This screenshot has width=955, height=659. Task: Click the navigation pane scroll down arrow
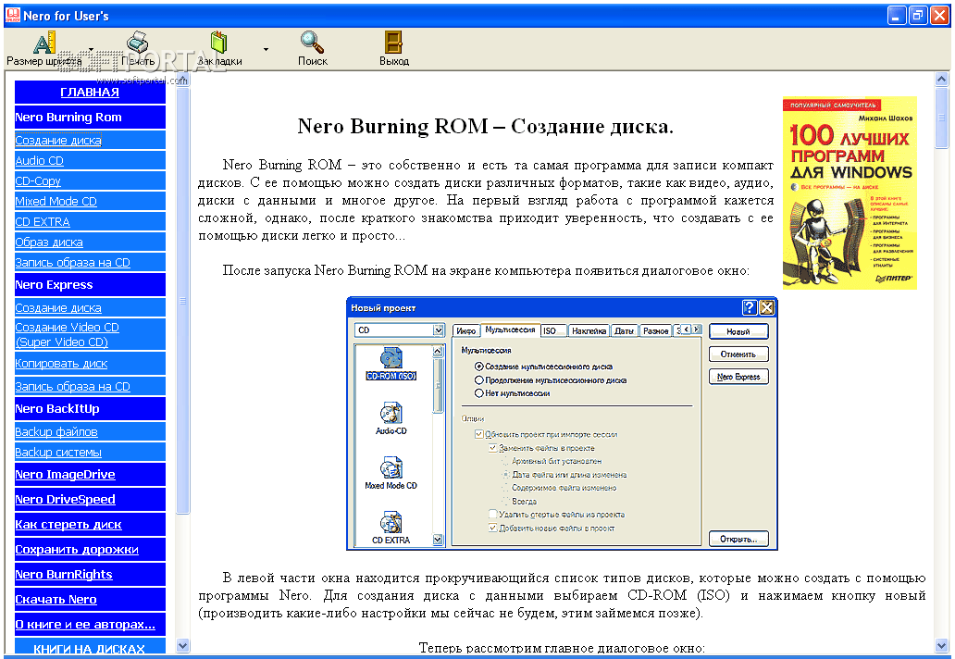(x=182, y=646)
